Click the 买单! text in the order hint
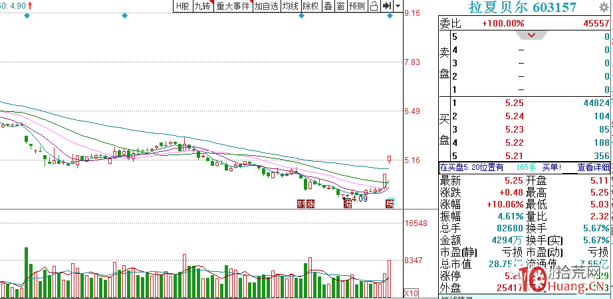 552,168
